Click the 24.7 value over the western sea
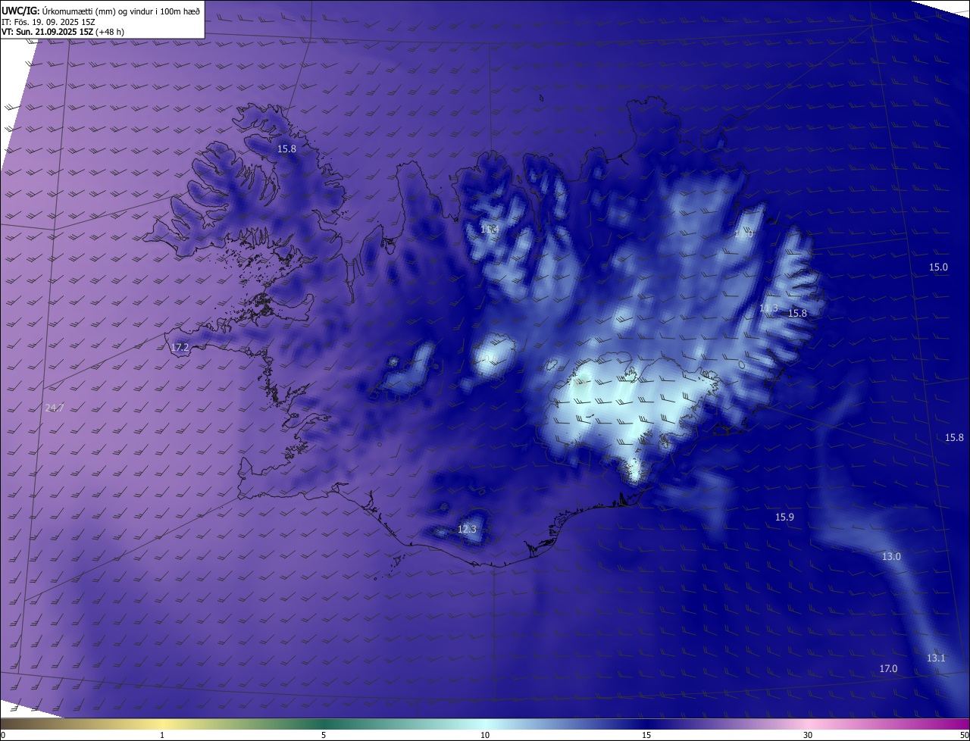 (x=55, y=408)
